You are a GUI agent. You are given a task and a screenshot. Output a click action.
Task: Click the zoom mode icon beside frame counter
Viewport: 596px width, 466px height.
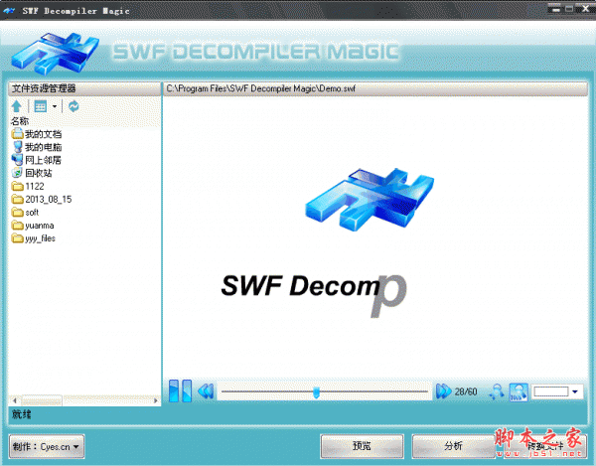click(496, 391)
